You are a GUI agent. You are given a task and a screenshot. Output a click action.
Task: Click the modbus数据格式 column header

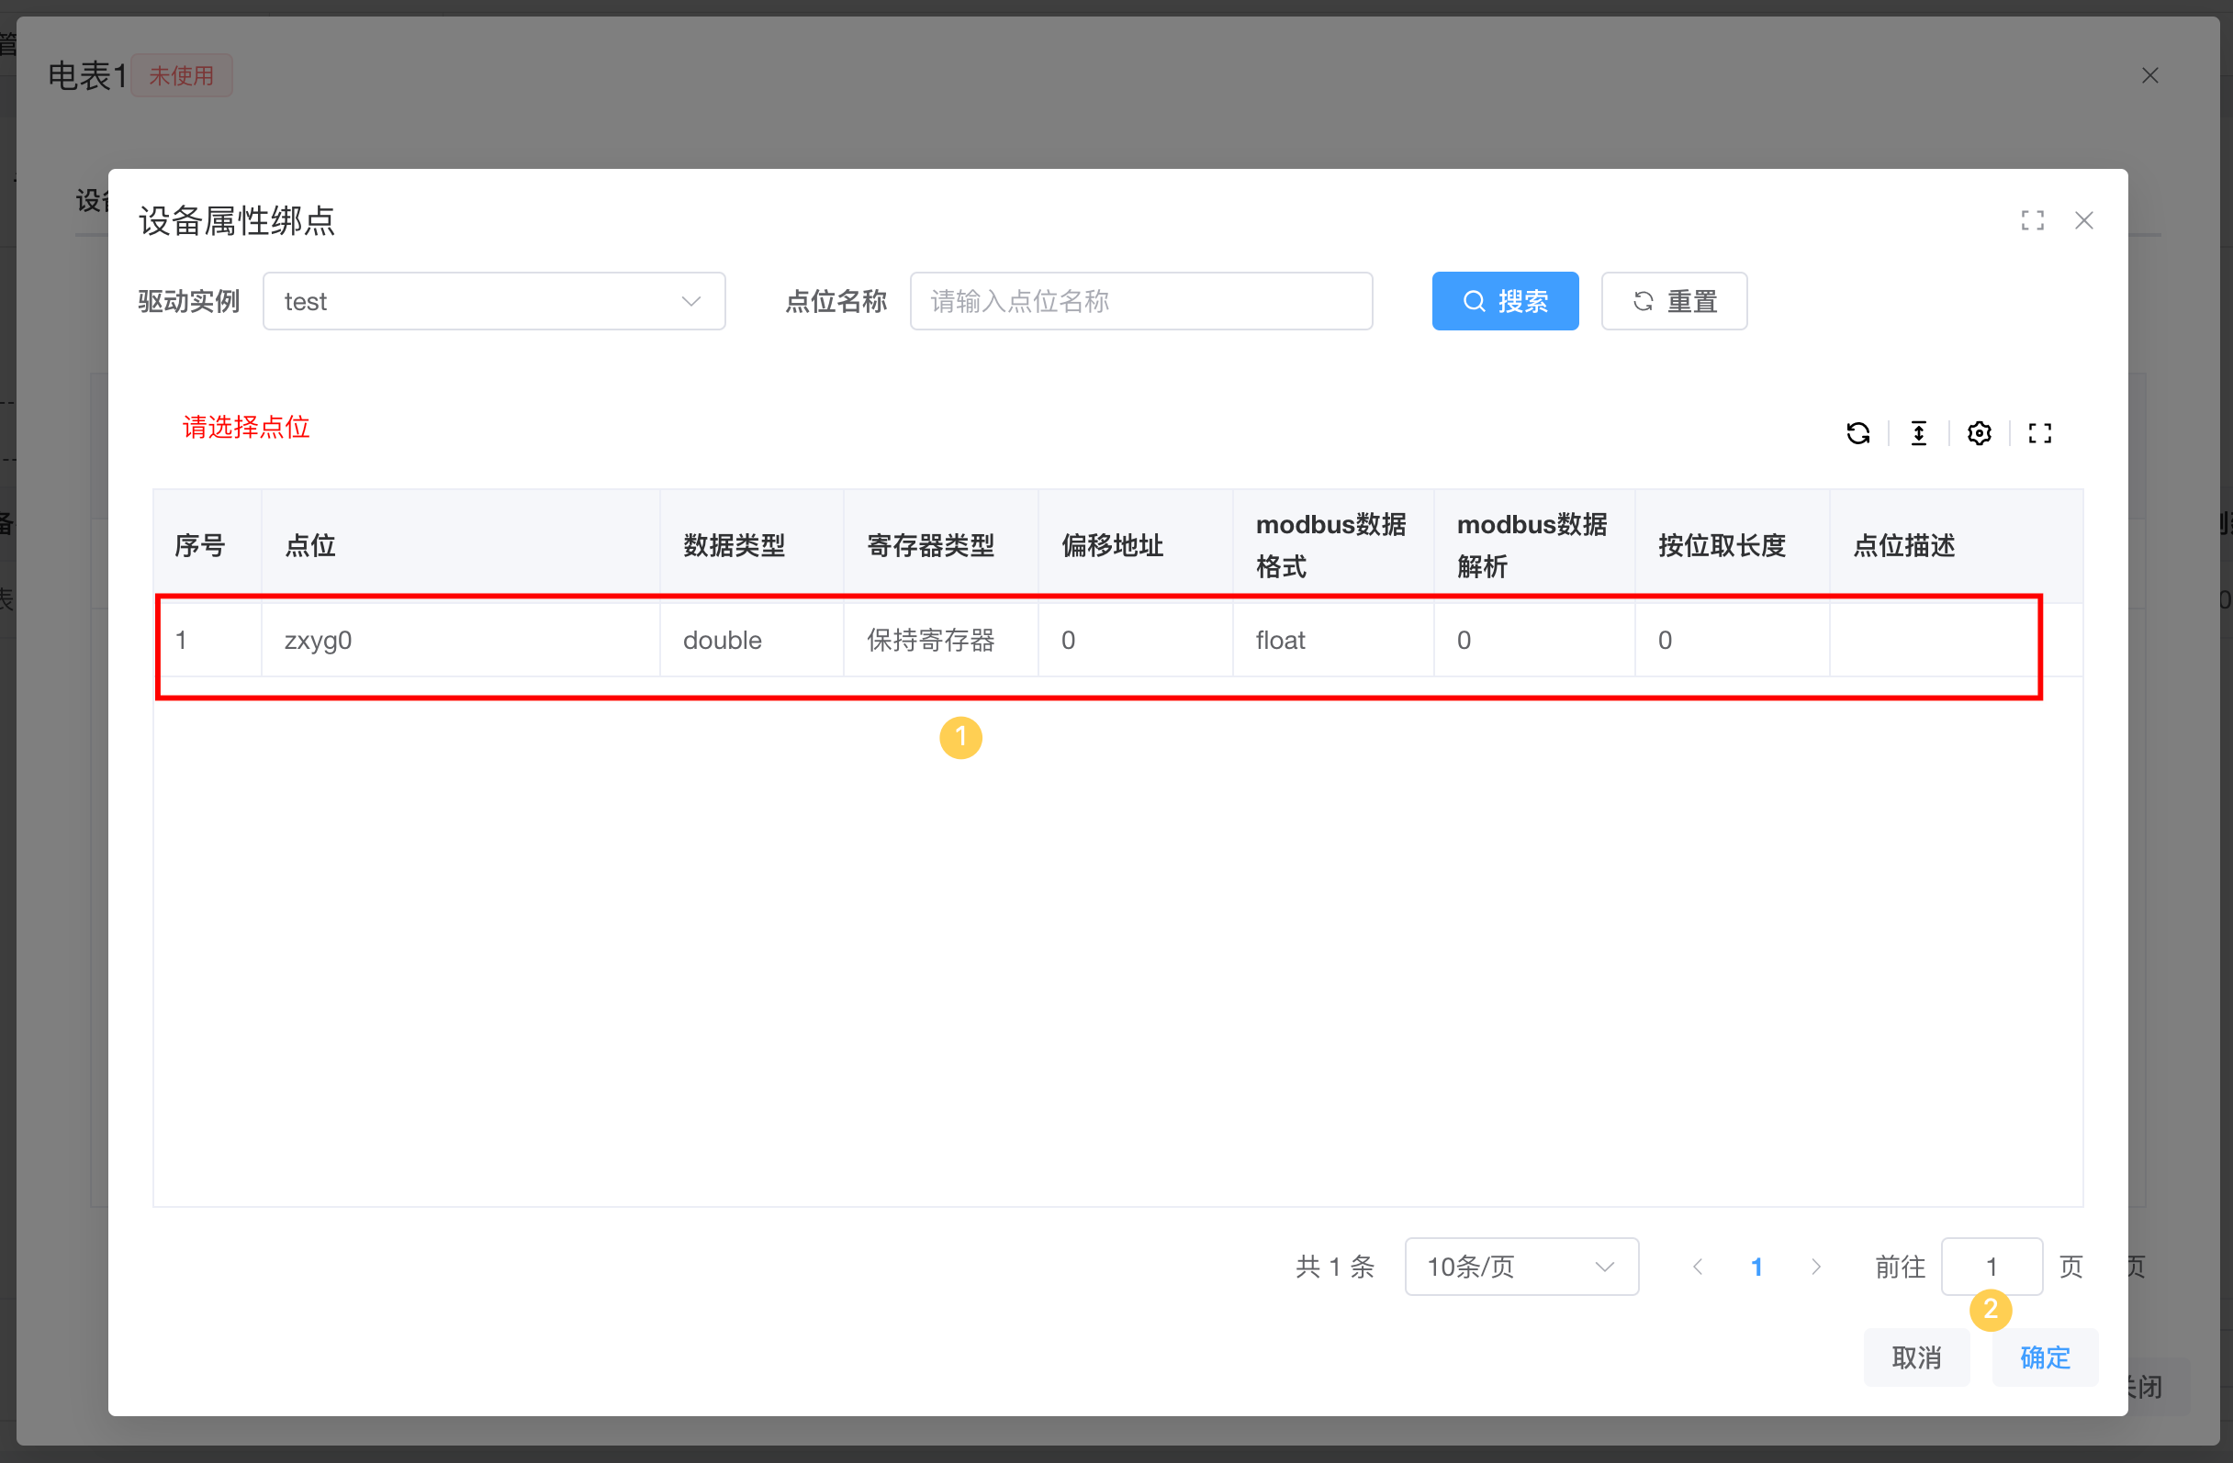[x=1333, y=545]
